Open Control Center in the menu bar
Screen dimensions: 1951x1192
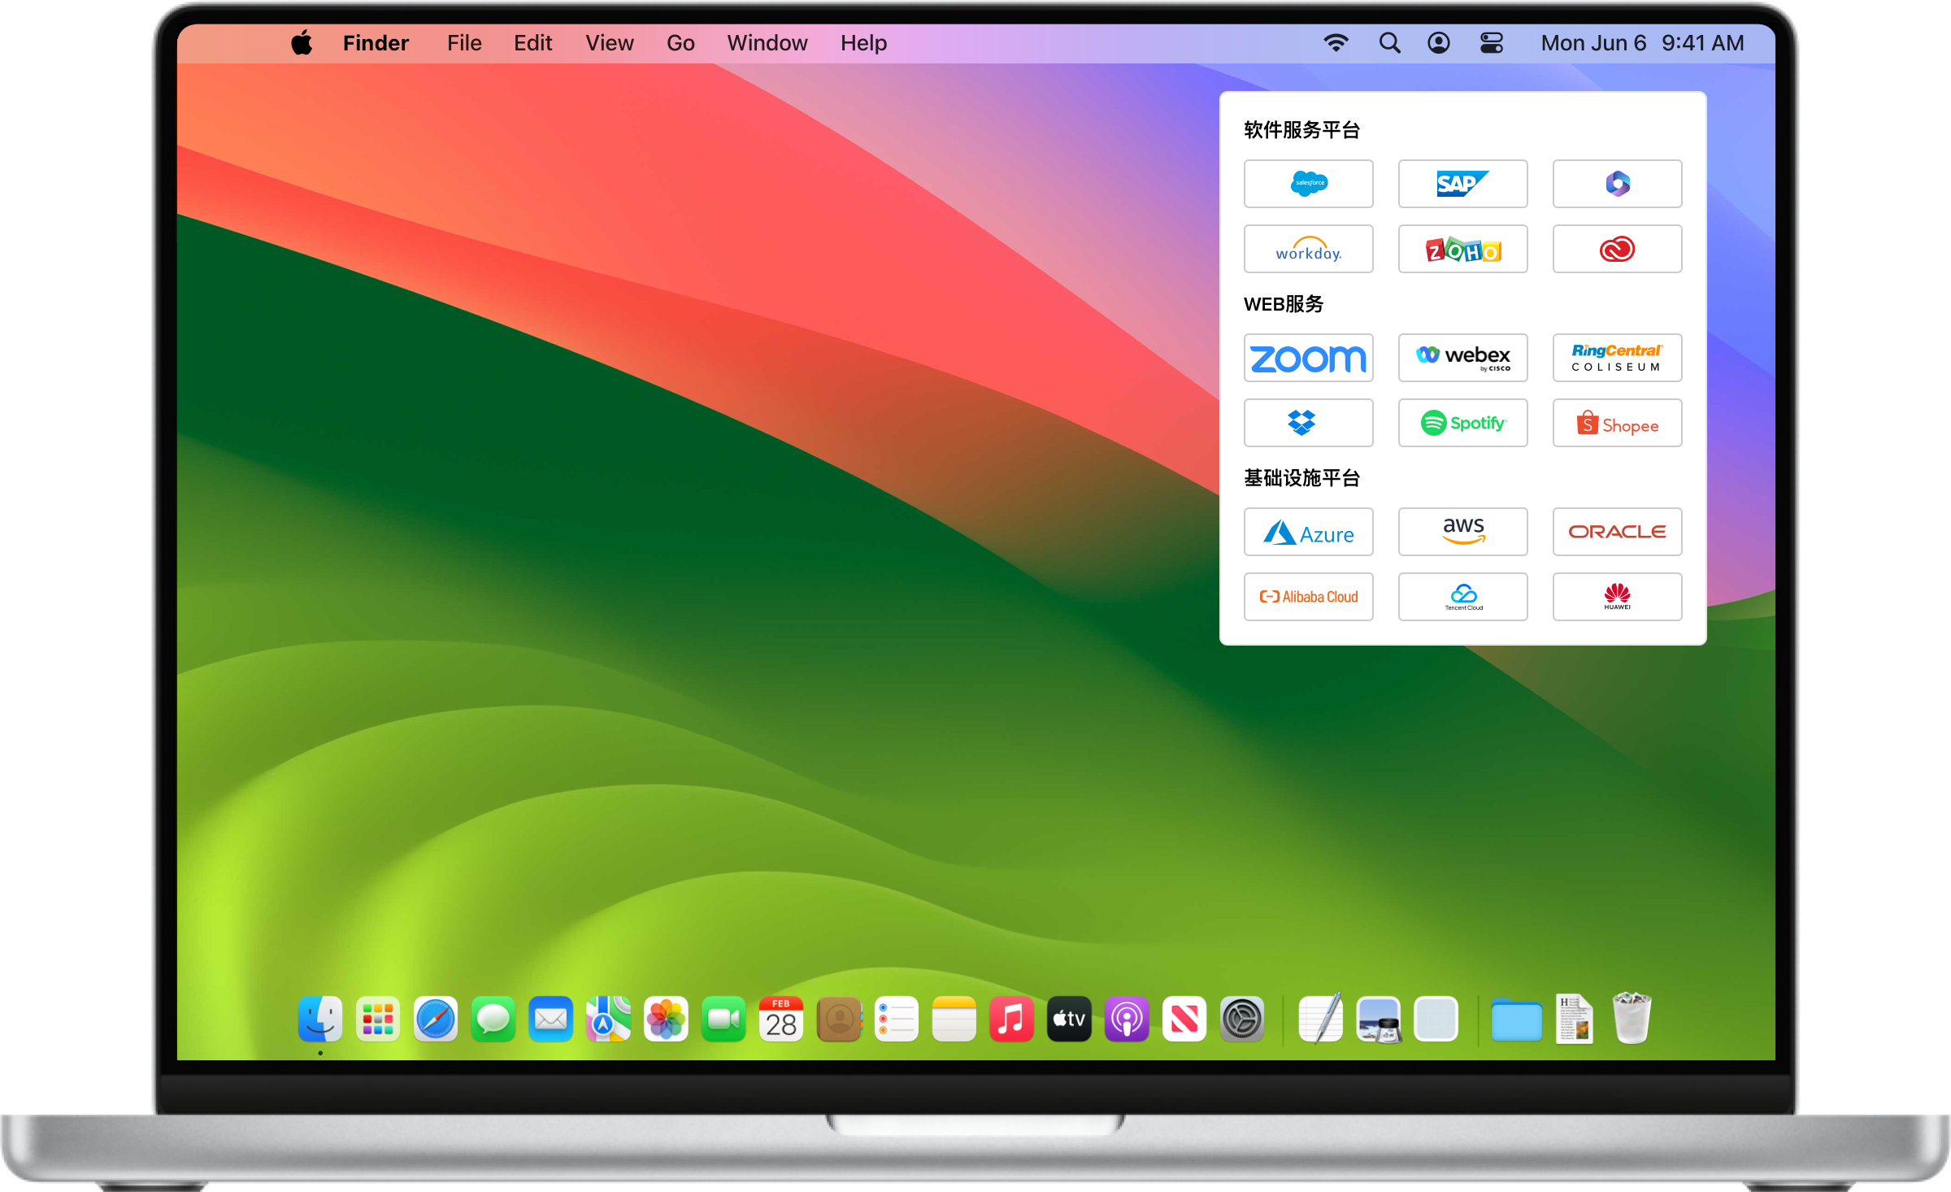pyautogui.click(x=1492, y=43)
